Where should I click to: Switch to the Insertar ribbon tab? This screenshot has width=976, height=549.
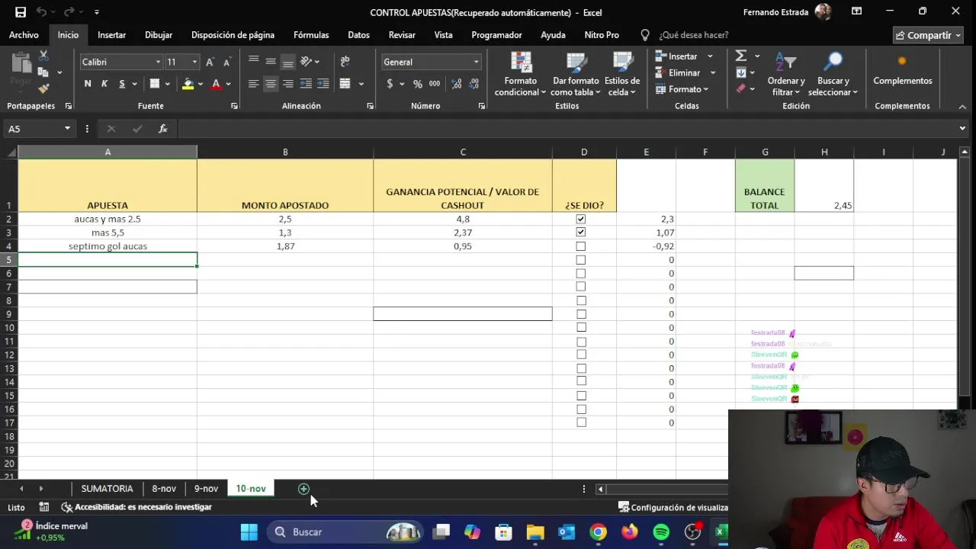pyautogui.click(x=112, y=35)
